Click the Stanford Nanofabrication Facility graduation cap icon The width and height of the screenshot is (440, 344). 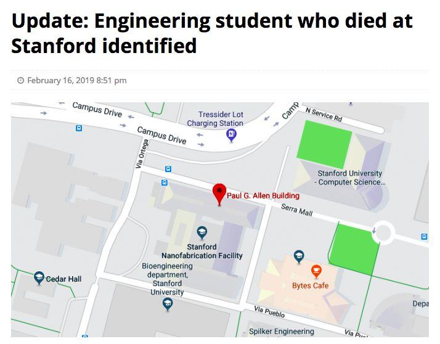click(202, 232)
